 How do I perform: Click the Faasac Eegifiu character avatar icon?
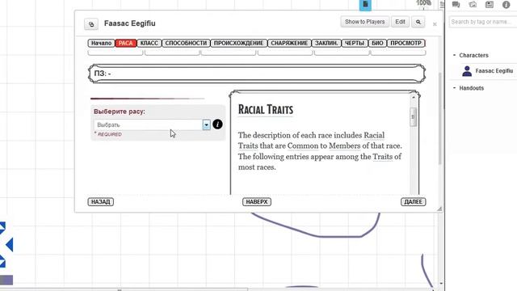467,71
